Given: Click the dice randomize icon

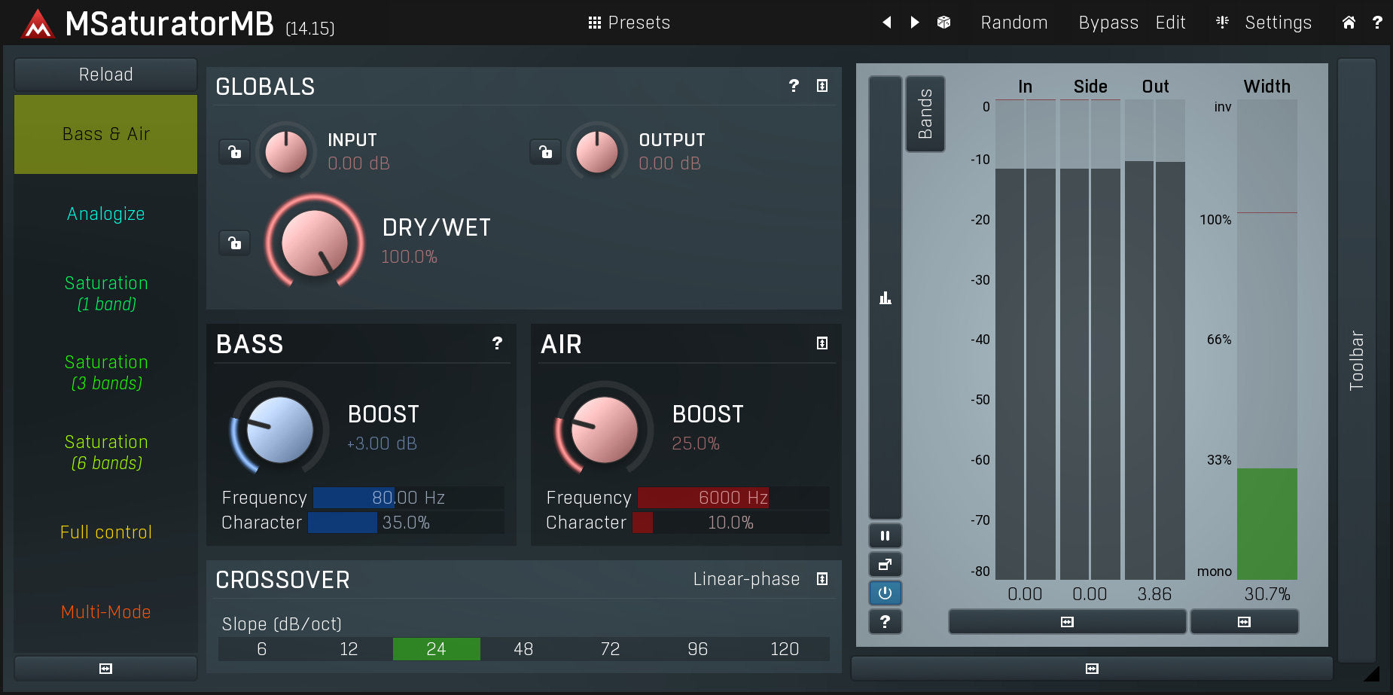Looking at the screenshot, I should [x=943, y=23].
